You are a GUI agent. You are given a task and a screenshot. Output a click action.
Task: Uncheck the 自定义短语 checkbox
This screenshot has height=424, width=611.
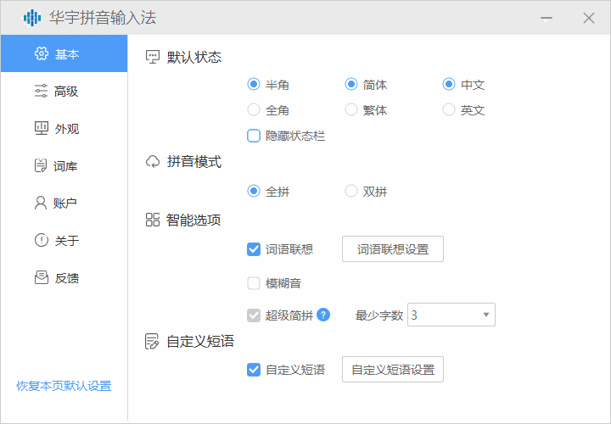click(x=254, y=370)
